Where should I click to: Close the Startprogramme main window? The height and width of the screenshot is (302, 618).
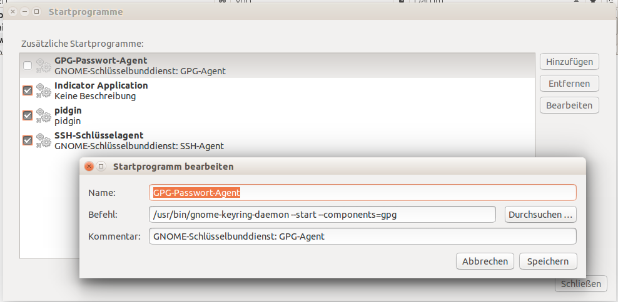coord(13,12)
